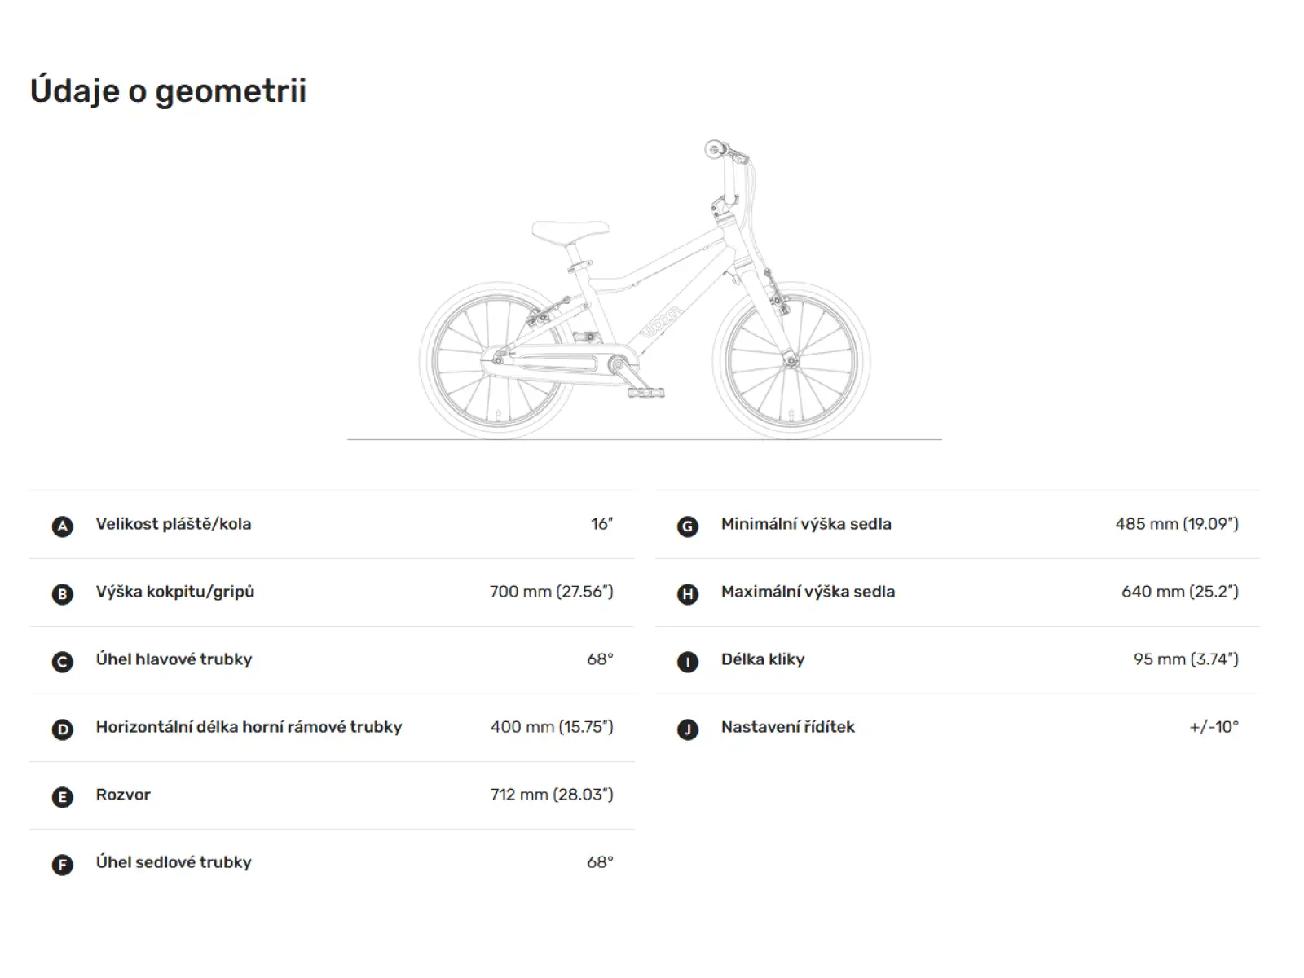Select the Nastavení řídítek label

(x=788, y=727)
